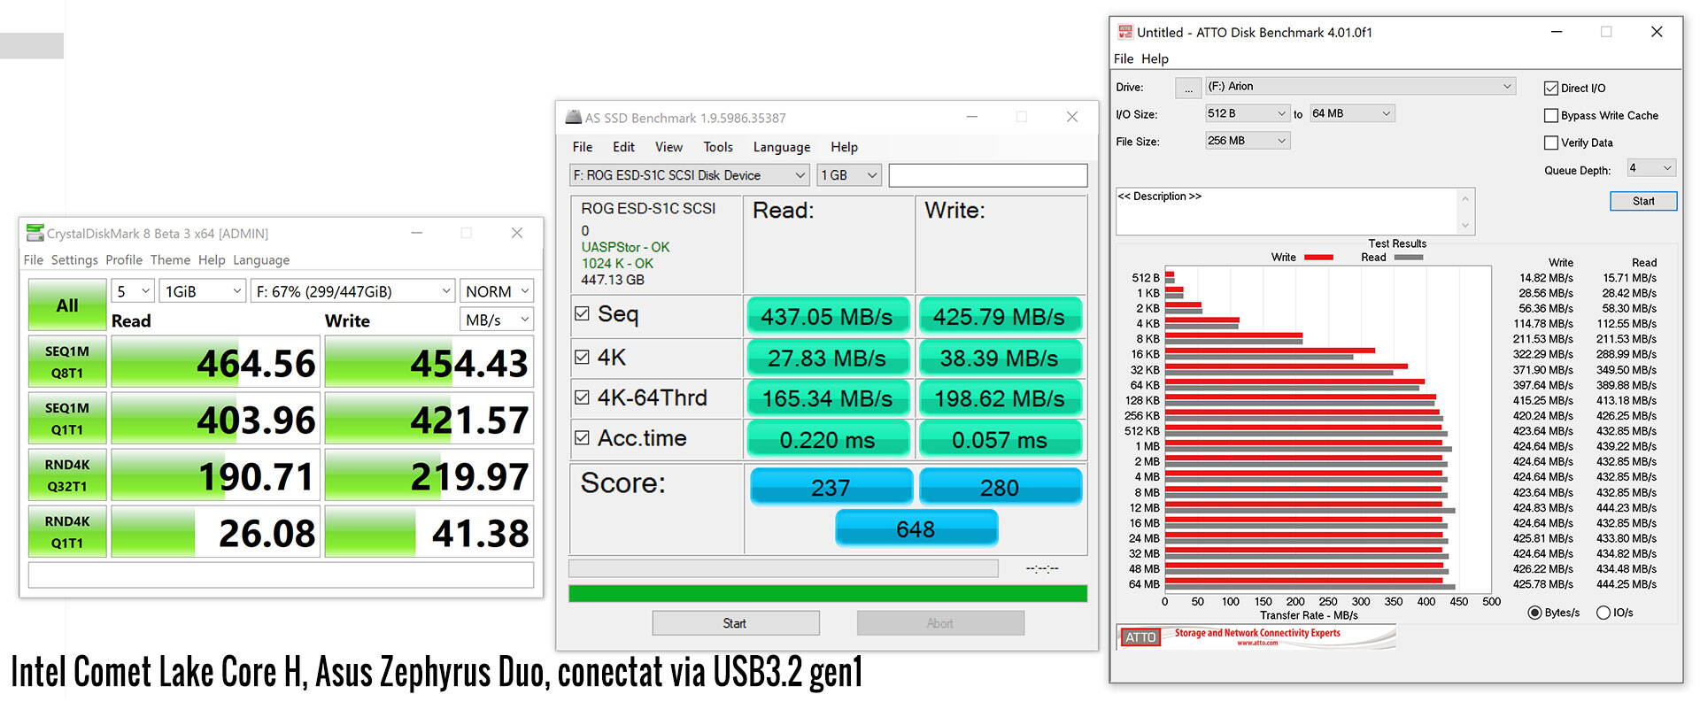
Task: Run the RND4K Q32T1 test
Action: point(67,474)
